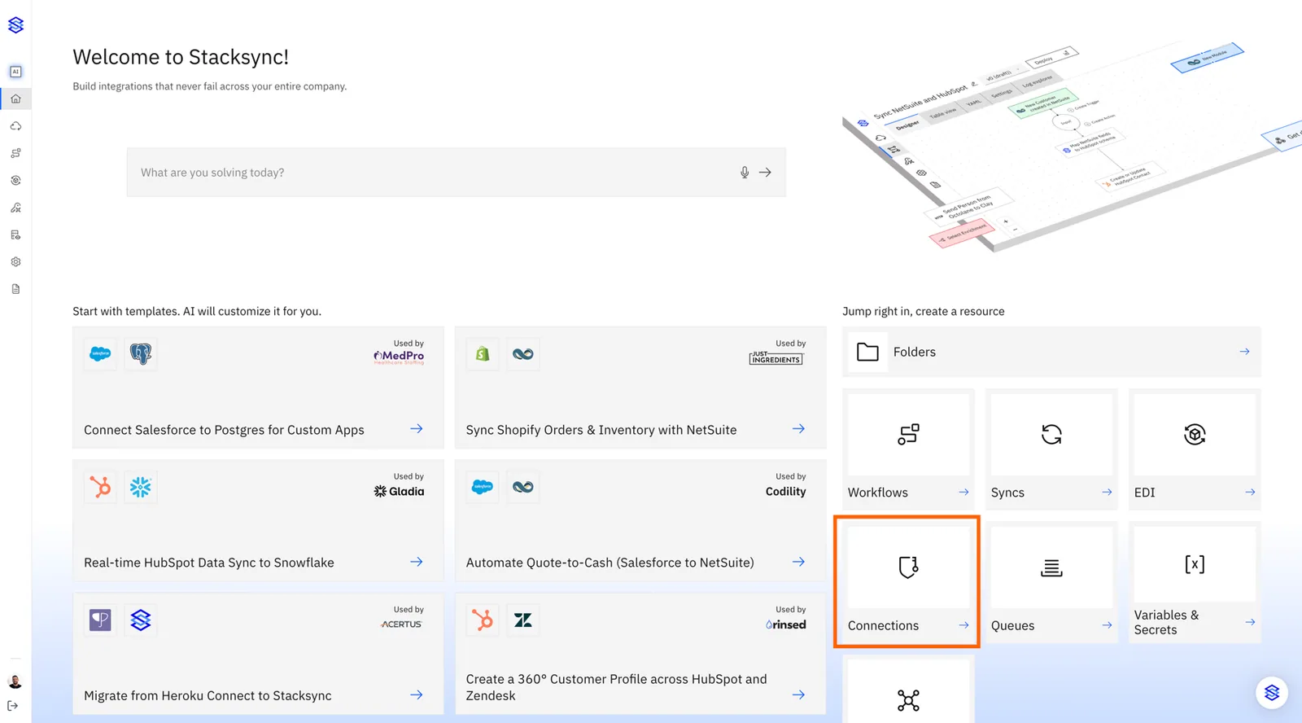Screen dimensions: 1302x723
Task: Click the EDI resource icon
Action: tap(1195, 435)
